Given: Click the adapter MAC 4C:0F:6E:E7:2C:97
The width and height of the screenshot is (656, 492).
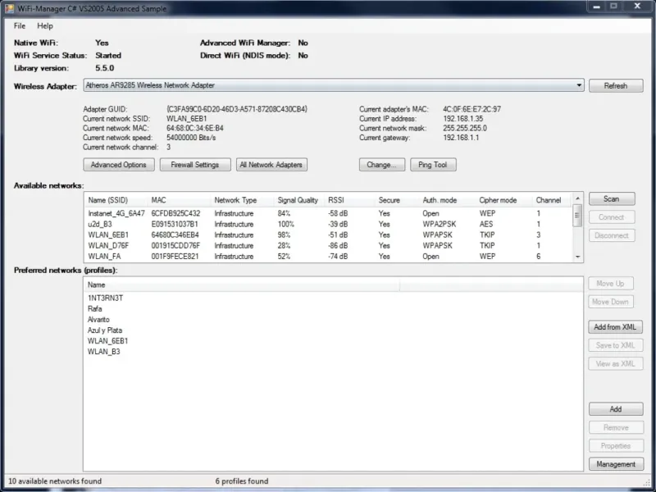Looking at the screenshot, I should click(x=472, y=109).
